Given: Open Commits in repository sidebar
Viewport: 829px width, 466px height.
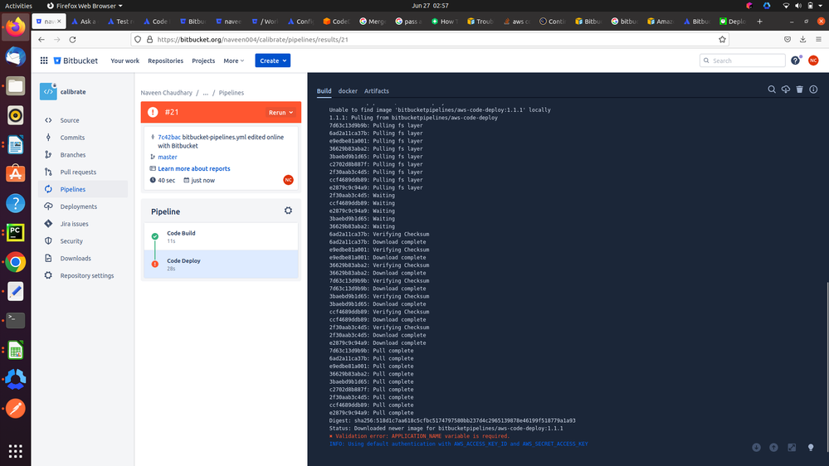Looking at the screenshot, I should tap(72, 138).
